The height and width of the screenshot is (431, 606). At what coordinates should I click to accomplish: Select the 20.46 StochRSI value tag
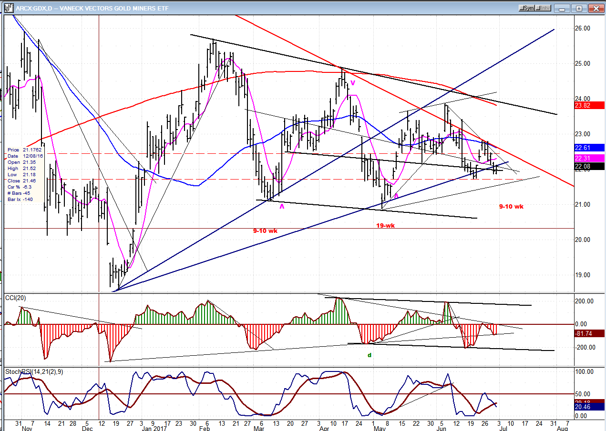tap(590, 407)
